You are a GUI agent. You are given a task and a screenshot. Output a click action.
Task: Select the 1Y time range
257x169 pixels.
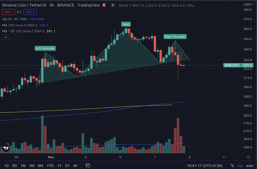[x=59, y=166]
